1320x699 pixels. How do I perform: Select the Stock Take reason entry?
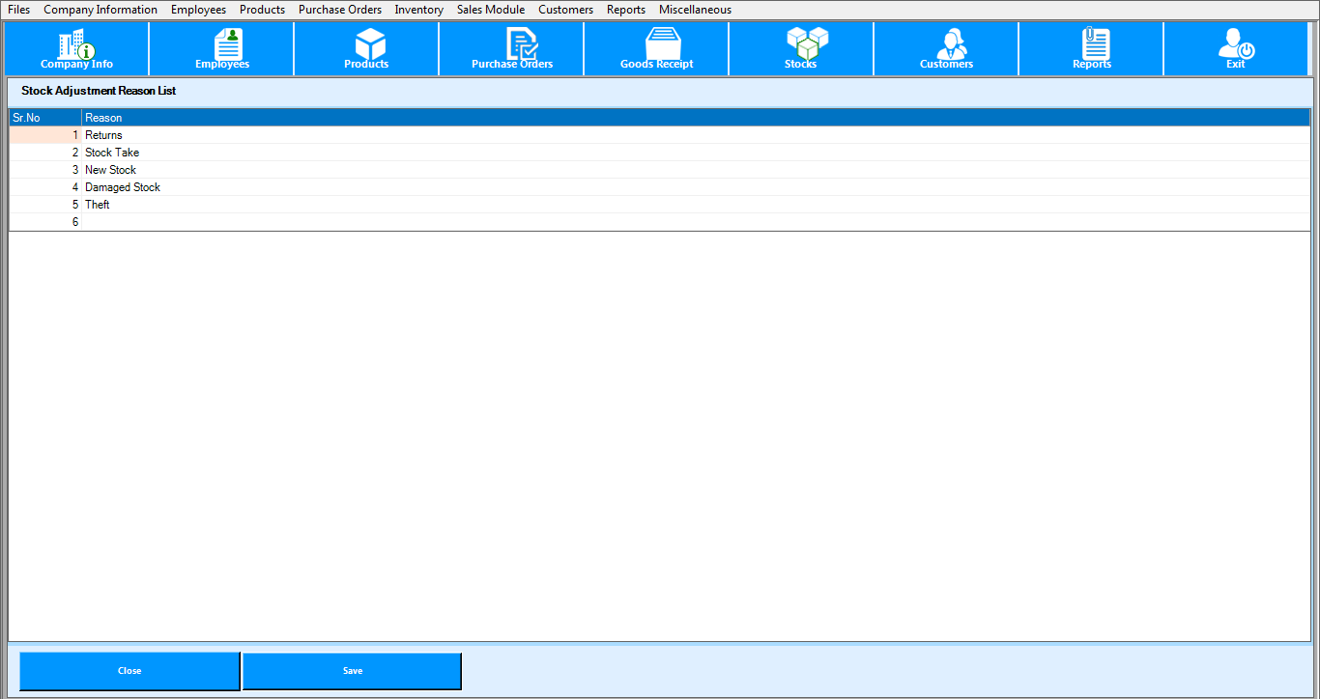(x=112, y=153)
